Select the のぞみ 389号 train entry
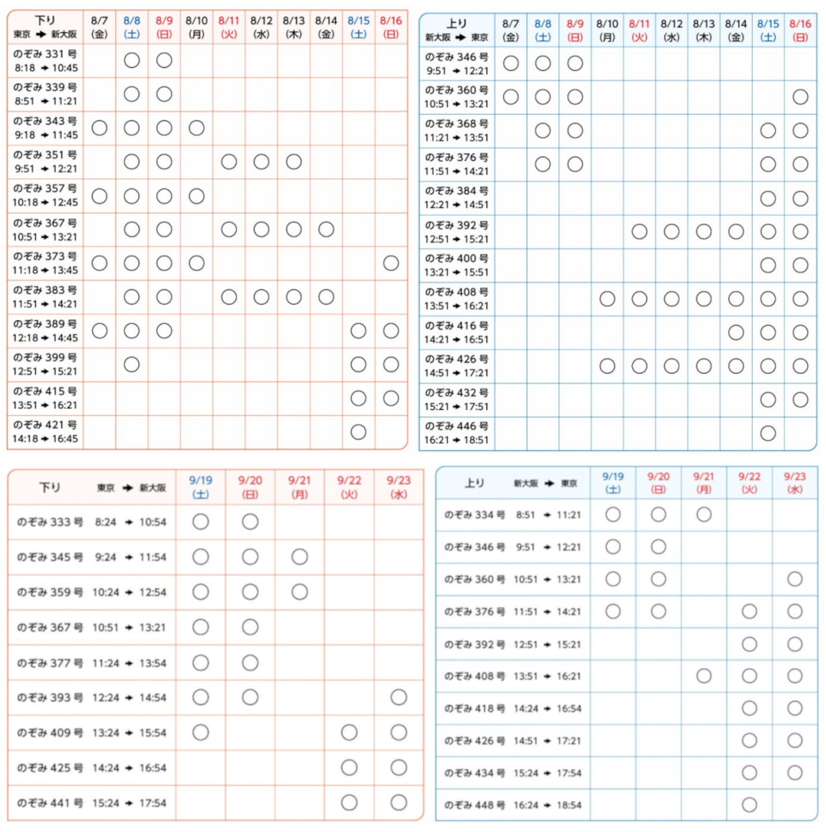Screen dimensions: 826x832 [45, 331]
